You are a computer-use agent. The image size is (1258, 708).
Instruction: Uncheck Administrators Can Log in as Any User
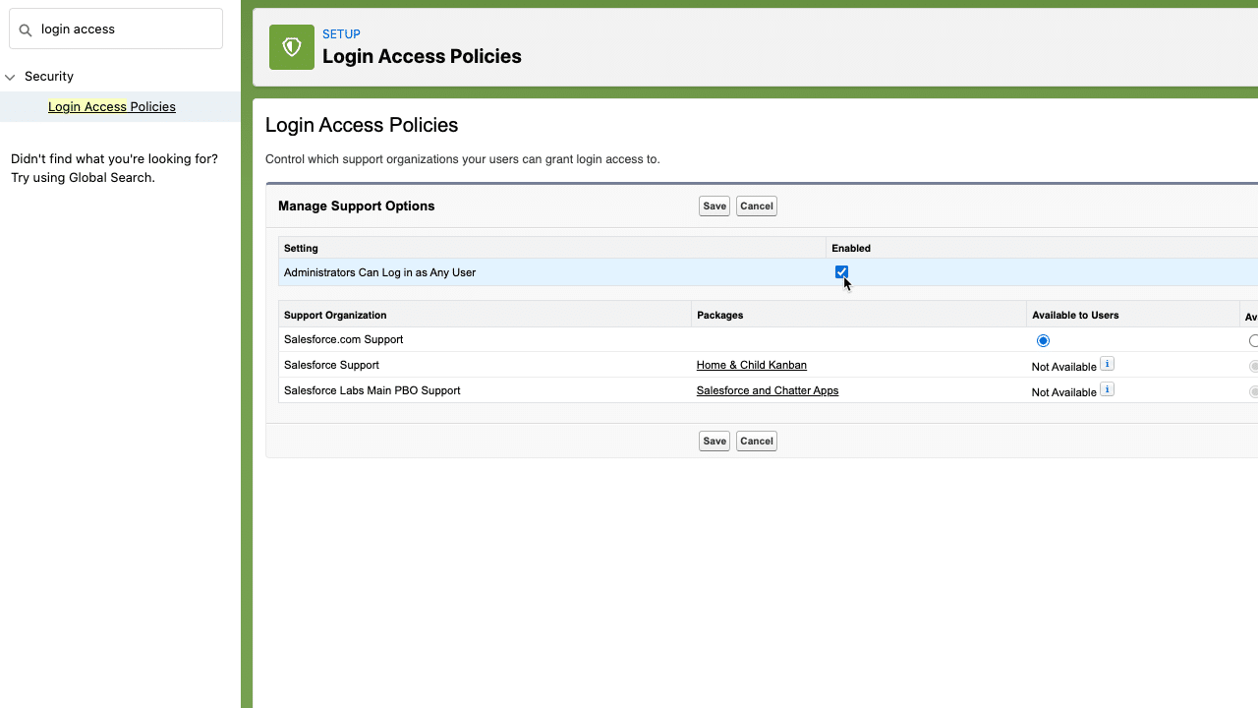tap(841, 272)
